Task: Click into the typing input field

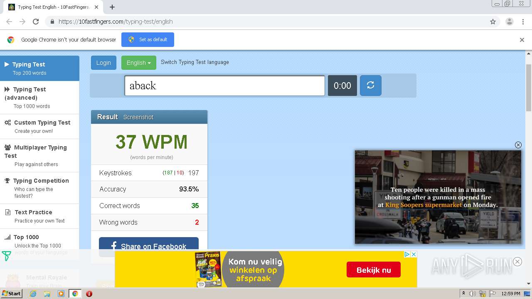Action: click(224, 86)
